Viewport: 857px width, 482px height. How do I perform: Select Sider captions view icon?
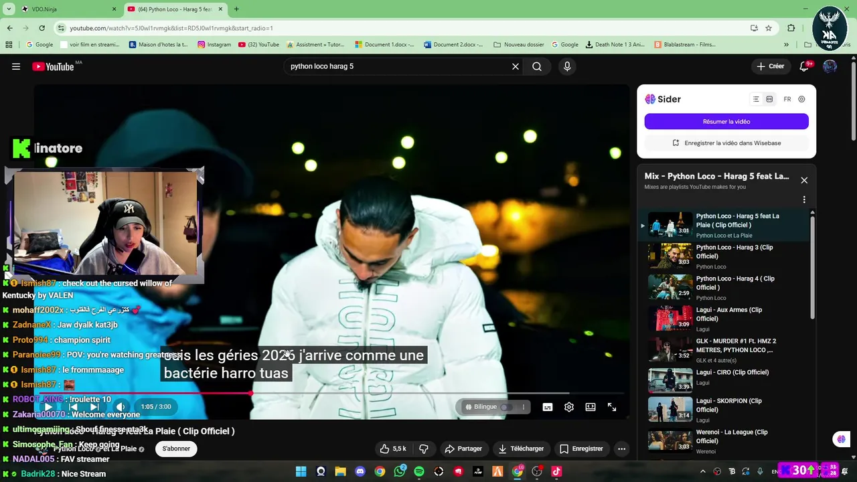(x=769, y=99)
